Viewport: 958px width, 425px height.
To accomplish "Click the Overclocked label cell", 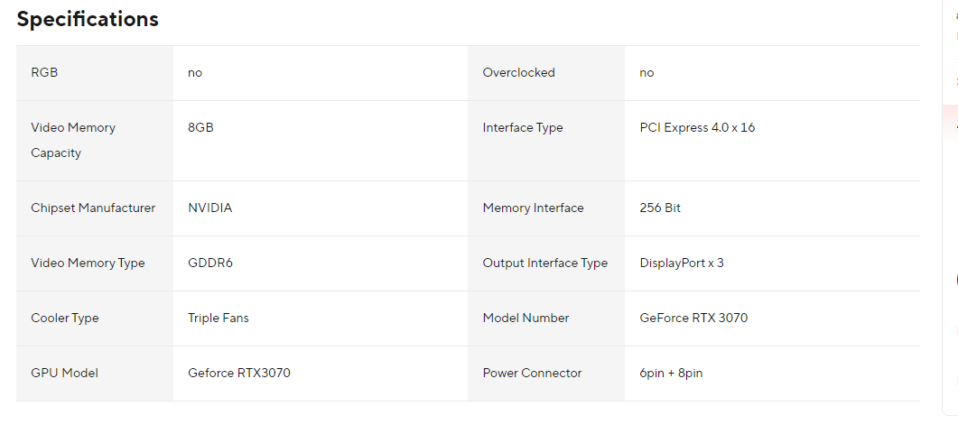I will pyautogui.click(x=519, y=73).
